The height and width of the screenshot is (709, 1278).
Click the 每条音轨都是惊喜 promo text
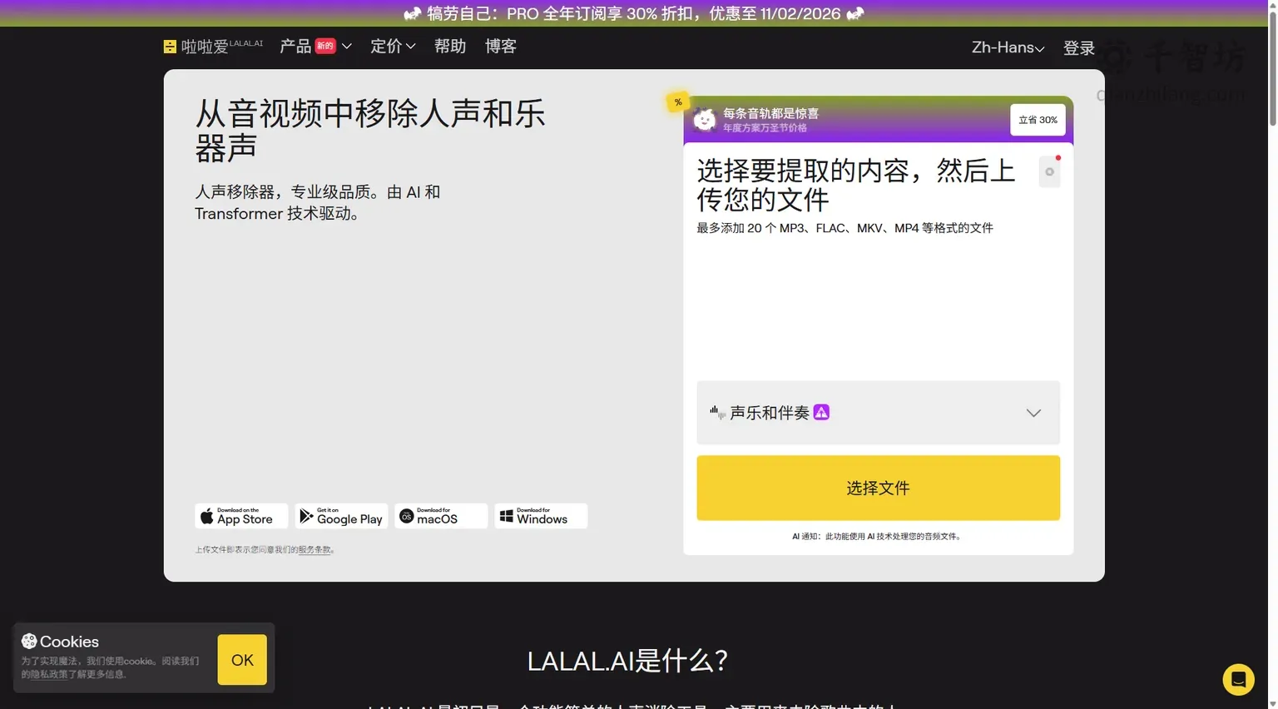coord(770,113)
